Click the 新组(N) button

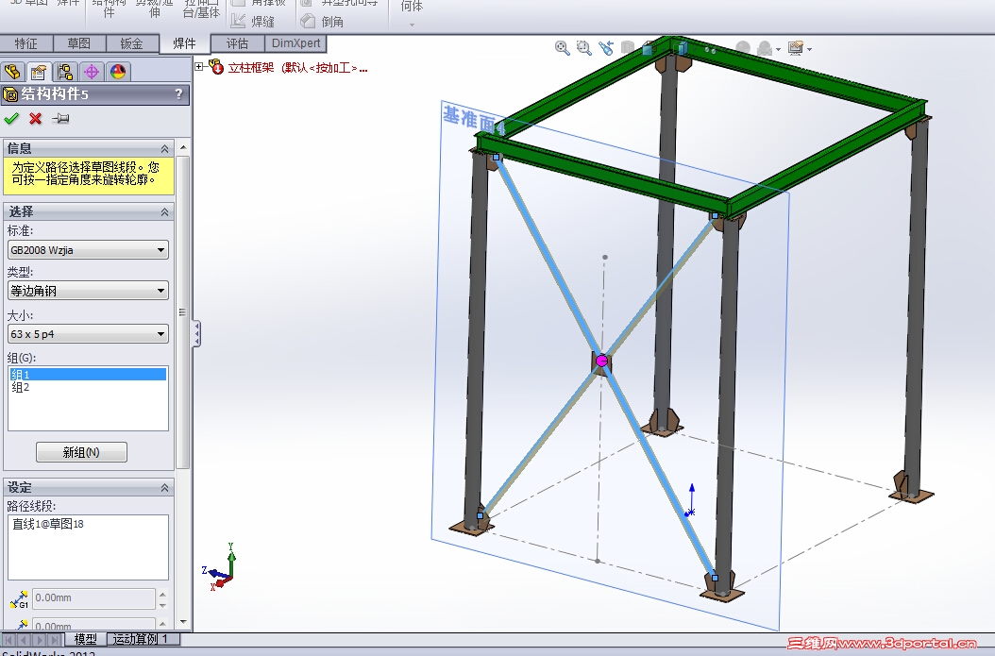81,452
